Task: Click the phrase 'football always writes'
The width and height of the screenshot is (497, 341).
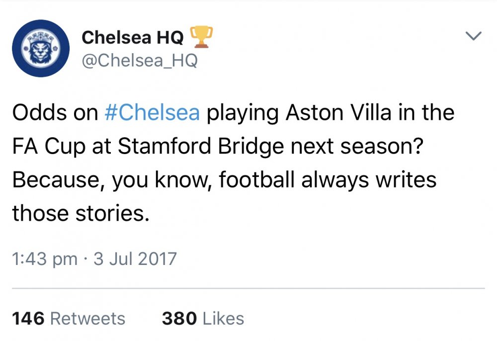Action: [x=328, y=179]
